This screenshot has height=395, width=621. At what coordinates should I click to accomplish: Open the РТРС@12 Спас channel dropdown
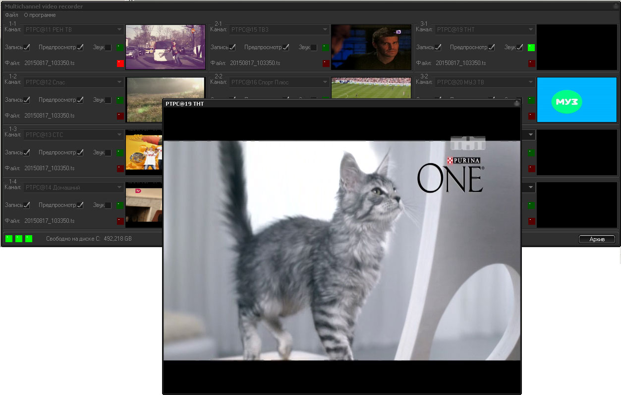(73, 82)
